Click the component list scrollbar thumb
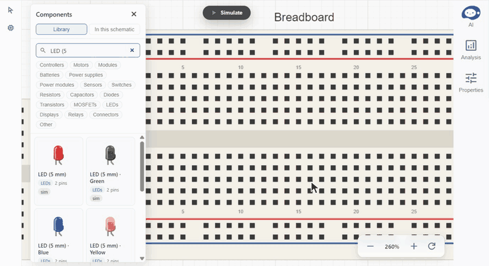The width and height of the screenshot is (489, 266). (142, 167)
